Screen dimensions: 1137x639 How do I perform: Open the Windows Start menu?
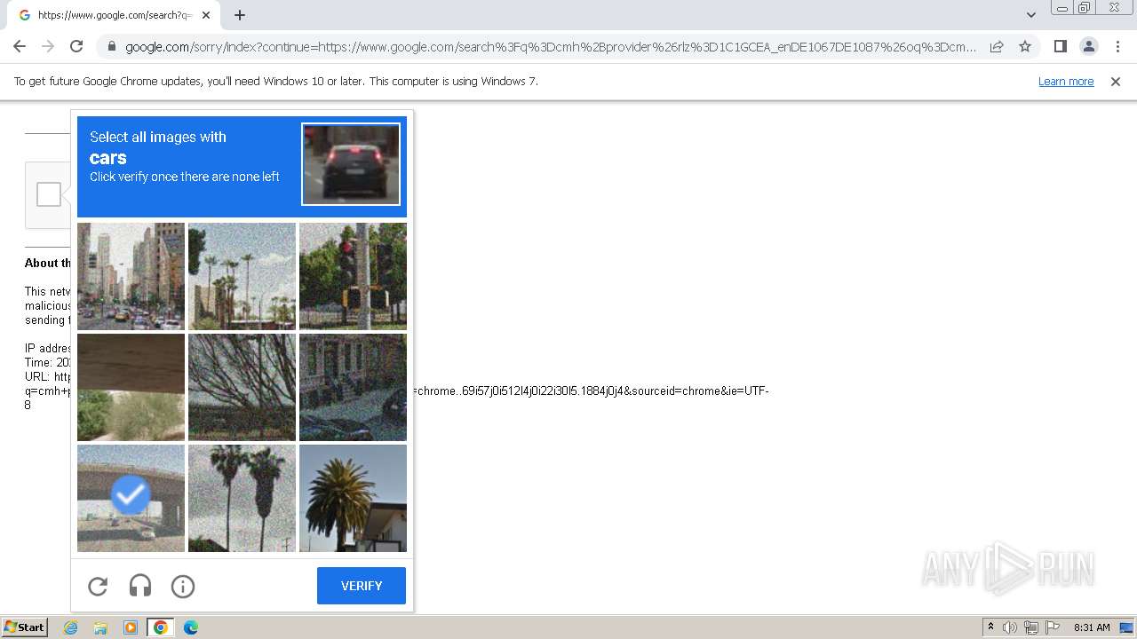pos(24,627)
